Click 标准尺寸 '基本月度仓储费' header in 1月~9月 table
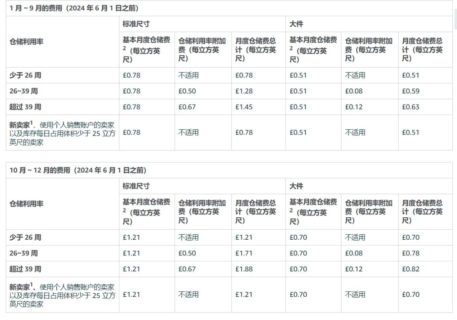457x320 pixels. [x=146, y=49]
